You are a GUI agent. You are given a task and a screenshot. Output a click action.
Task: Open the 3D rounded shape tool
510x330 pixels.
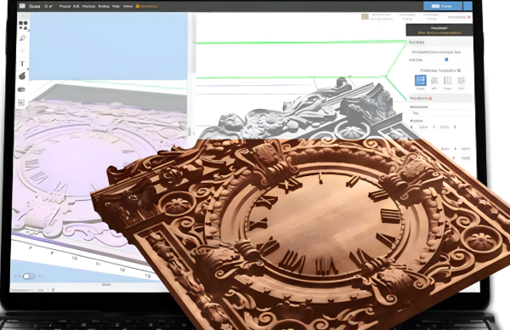coord(22,89)
